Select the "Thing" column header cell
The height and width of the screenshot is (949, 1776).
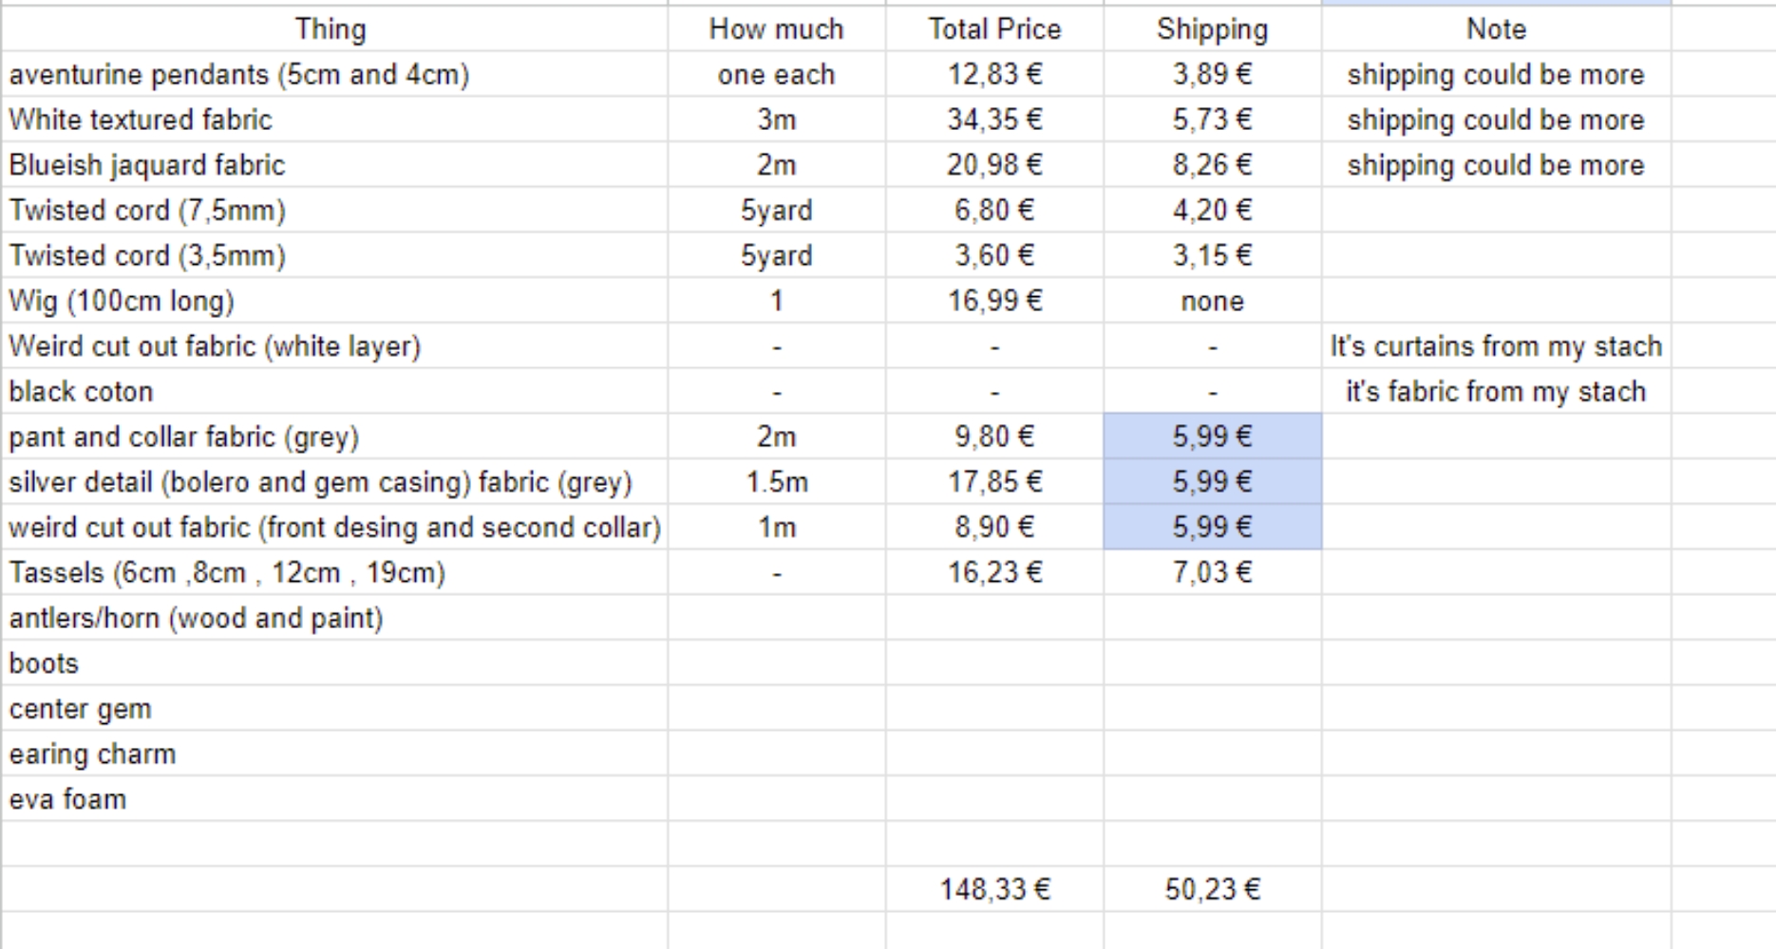330,29
